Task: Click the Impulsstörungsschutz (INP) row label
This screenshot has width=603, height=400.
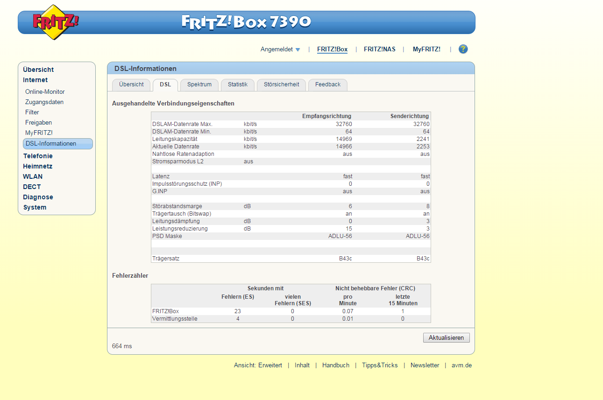Action: [x=187, y=184]
